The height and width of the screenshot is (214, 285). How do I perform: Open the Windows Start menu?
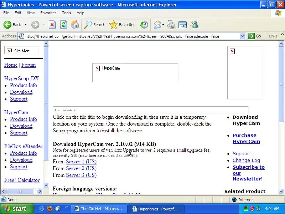pyautogui.click(x=17, y=209)
